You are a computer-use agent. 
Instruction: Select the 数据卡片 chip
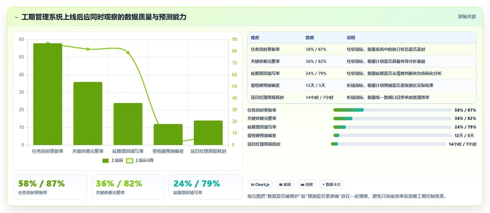pos(332,184)
